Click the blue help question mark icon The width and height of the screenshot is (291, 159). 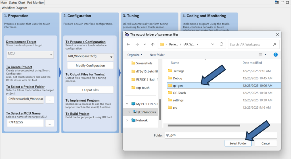pyautogui.click(x=275, y=55)
